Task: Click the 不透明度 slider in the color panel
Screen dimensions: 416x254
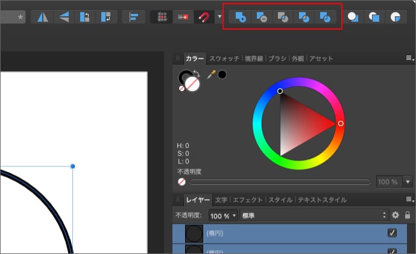Action: [280, 182]
